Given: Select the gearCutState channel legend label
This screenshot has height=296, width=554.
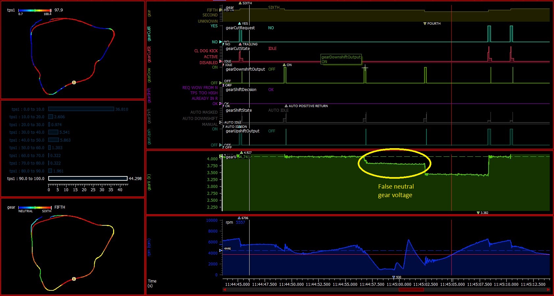Looking at the screenshot, I should [x=238, y=49].
